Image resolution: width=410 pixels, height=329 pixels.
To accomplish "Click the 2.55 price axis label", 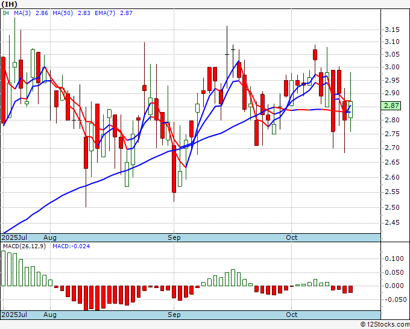I will 393,192.
